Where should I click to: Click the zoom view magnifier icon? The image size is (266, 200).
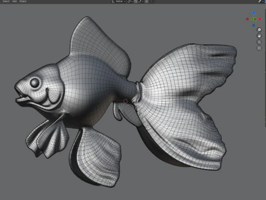[x=259, y=30]
